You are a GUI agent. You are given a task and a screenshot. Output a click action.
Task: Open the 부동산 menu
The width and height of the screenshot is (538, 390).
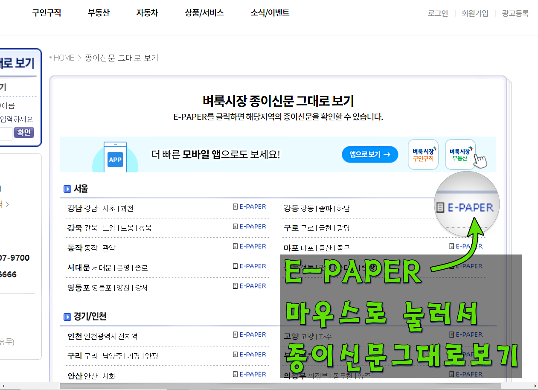[99, 13]
